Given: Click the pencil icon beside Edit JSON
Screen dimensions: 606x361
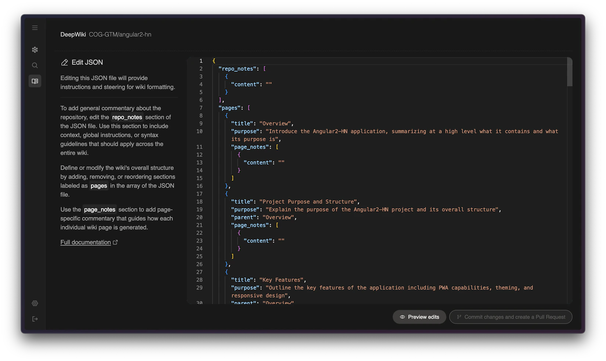Looking at the screenshot, I should [x=65, y=62].
